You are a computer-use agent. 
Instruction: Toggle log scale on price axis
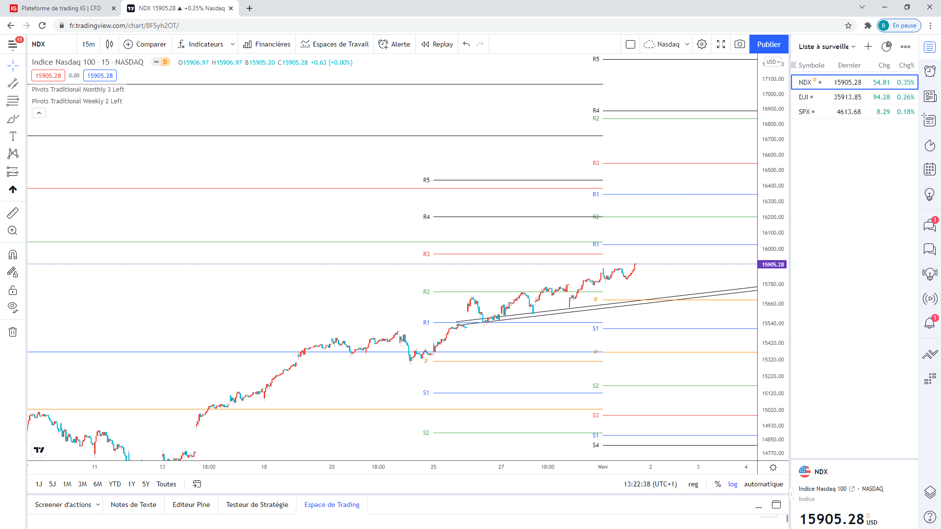(732, 484)
